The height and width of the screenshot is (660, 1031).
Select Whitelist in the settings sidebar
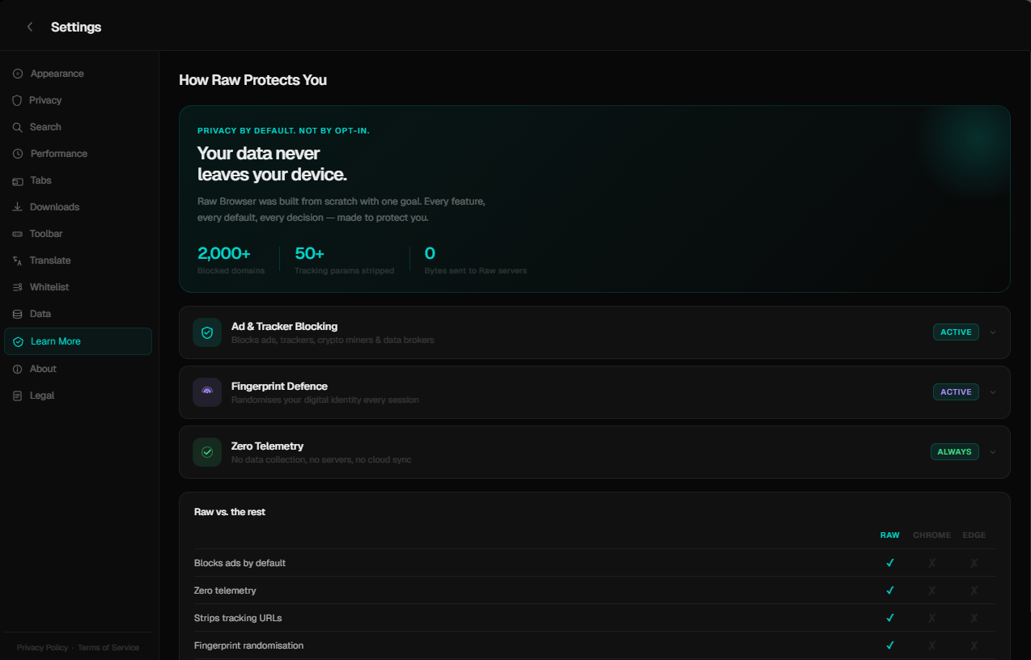(x=47, y=286)
